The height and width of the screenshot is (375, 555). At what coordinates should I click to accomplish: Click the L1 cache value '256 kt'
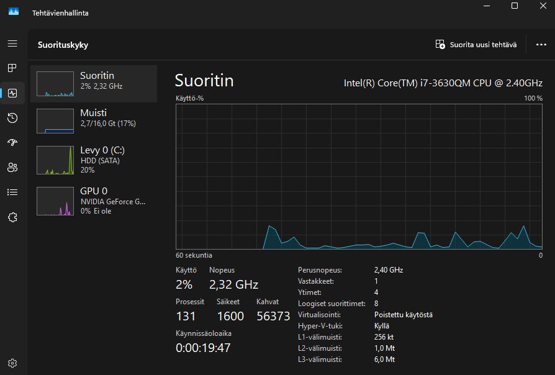(384, 337)
